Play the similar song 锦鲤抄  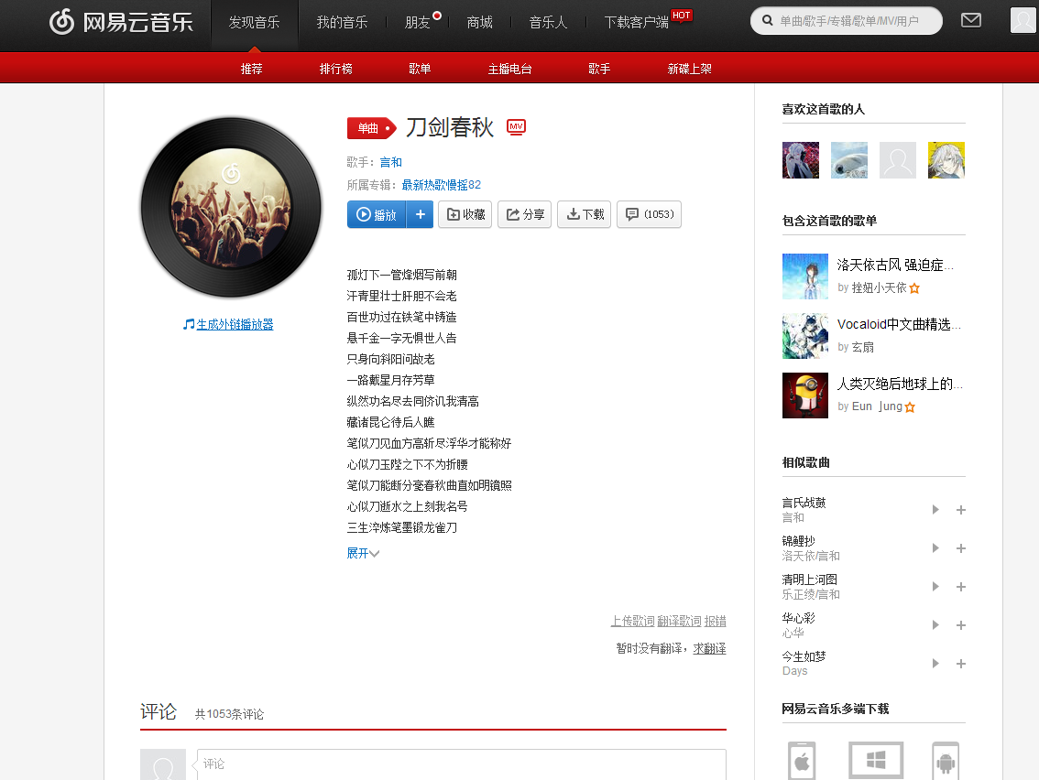935,548
